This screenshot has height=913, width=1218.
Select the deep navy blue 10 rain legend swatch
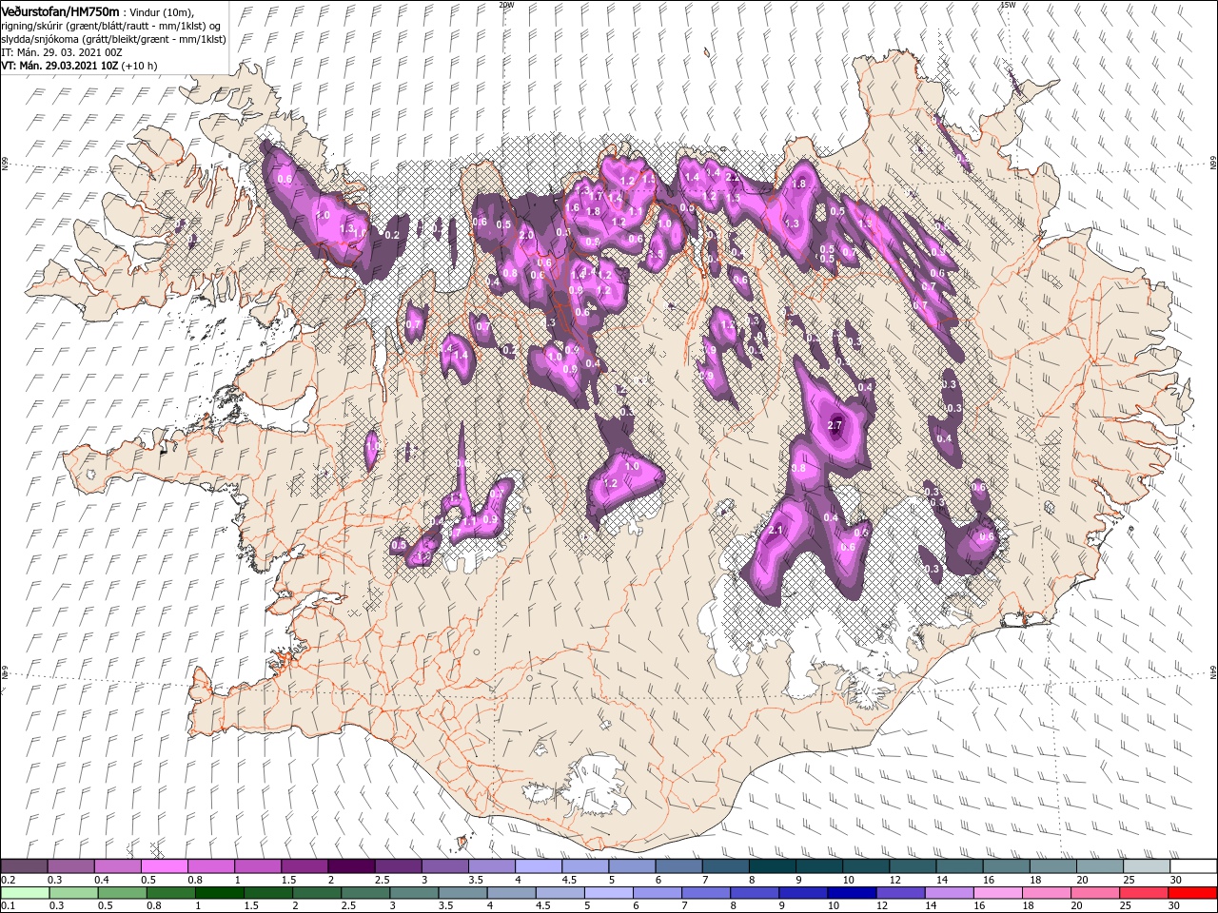tap(853, 893)
